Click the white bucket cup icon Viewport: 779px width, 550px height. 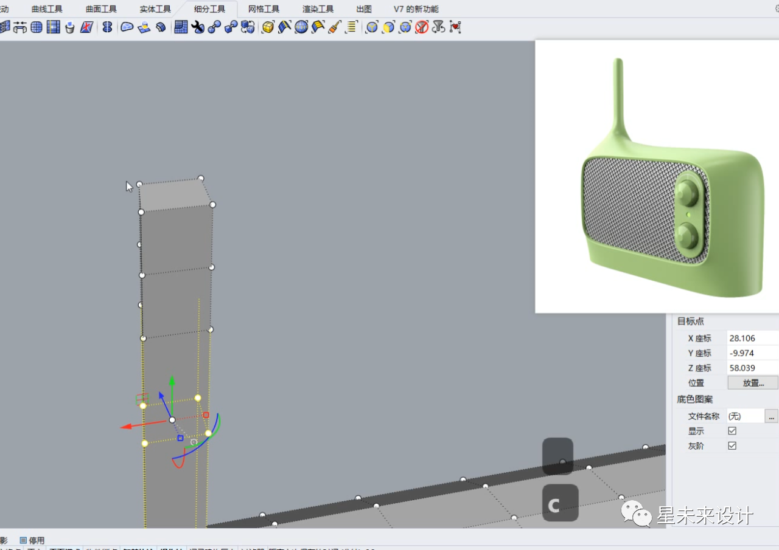tap(69, 27)
